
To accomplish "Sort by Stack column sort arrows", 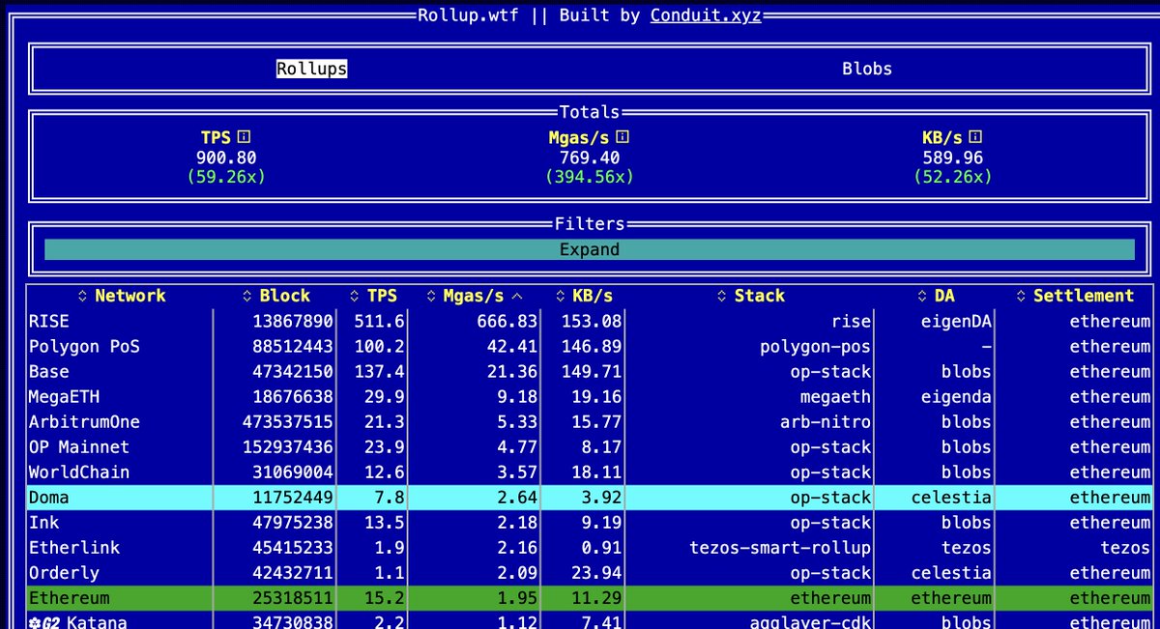I will [721, 297].
